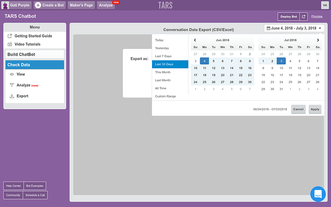The width and height of the screenshot is (331, 207).
Task: Click Schedule a Call
Action: [35, 195]
